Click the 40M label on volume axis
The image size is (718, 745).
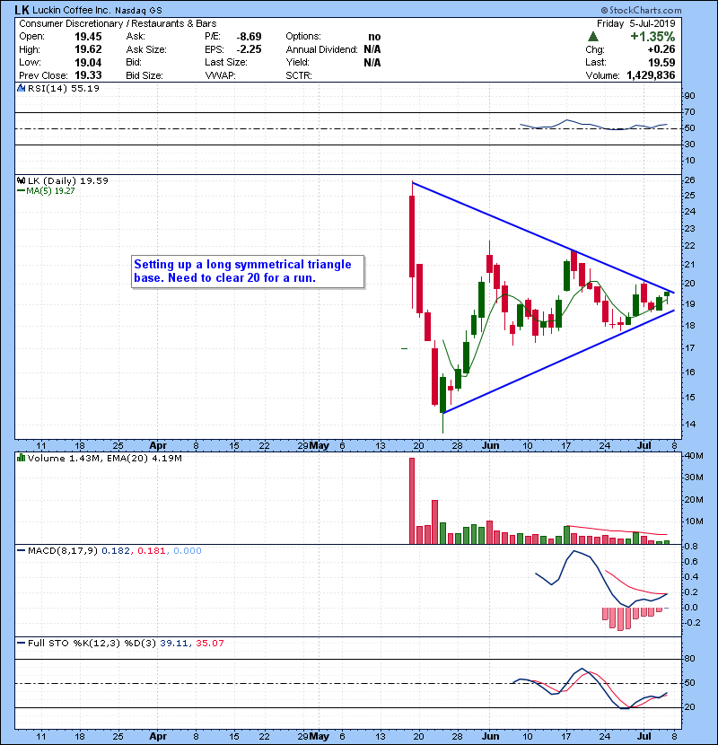coord(693,456)
